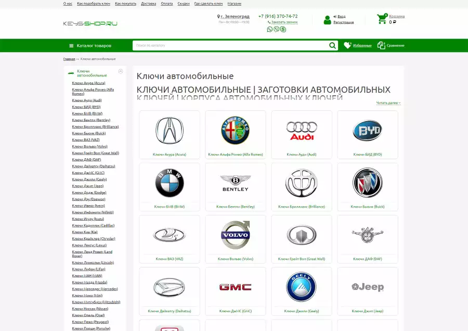Open the Jeep logo tile
Viewport: 468px width, 331px height.
[x=368, y=291]
